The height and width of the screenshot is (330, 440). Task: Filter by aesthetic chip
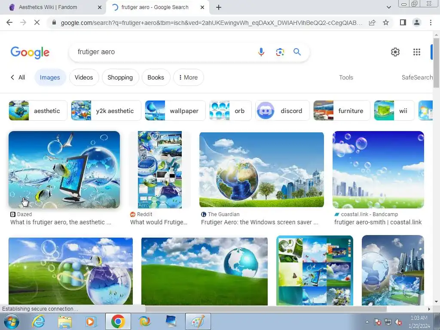pyautogui.click(x=38, y=110)
